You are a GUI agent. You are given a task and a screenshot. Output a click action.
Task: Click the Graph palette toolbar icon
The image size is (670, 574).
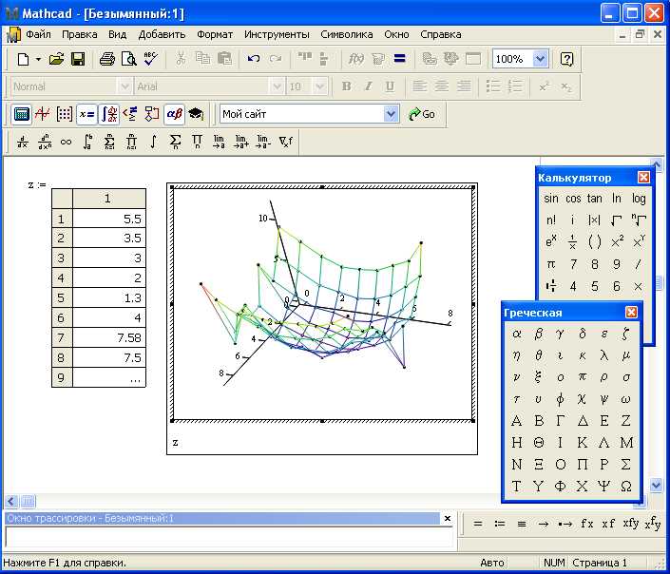[43, 114]
